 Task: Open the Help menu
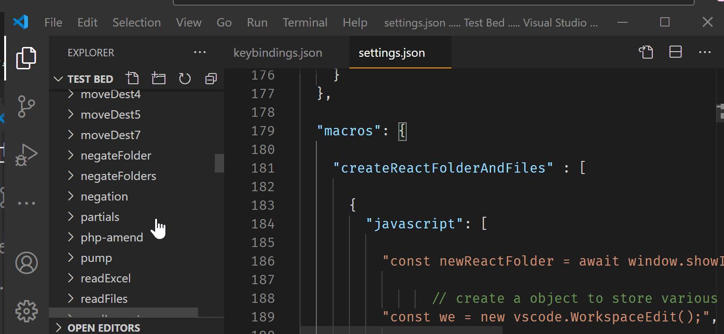click(x=355, y=22)
